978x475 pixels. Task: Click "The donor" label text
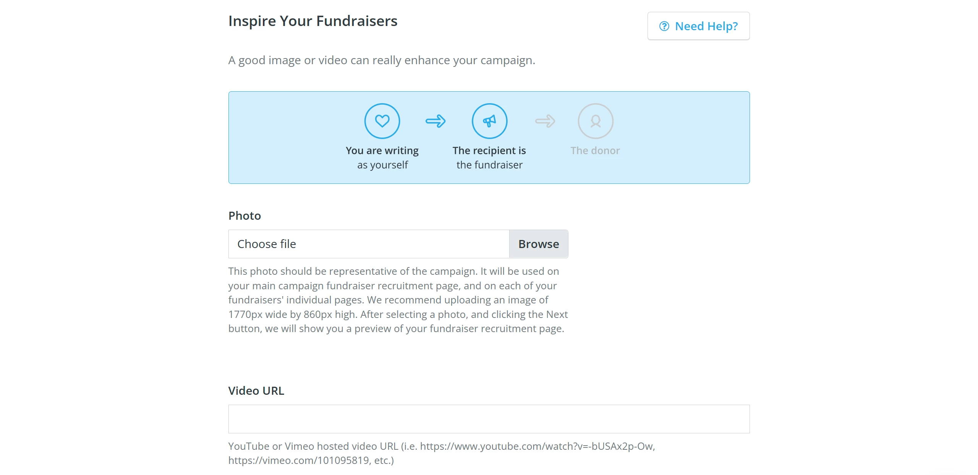pyautogui.click(x=595, y=150)
